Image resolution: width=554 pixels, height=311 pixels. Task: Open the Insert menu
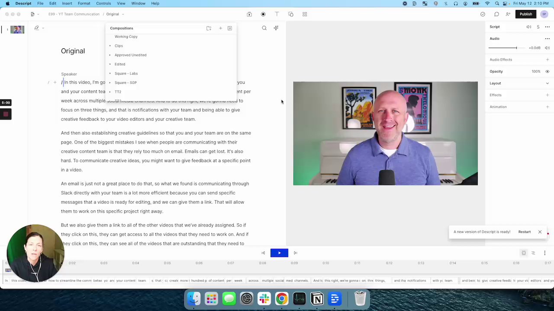tap(67, 3)
